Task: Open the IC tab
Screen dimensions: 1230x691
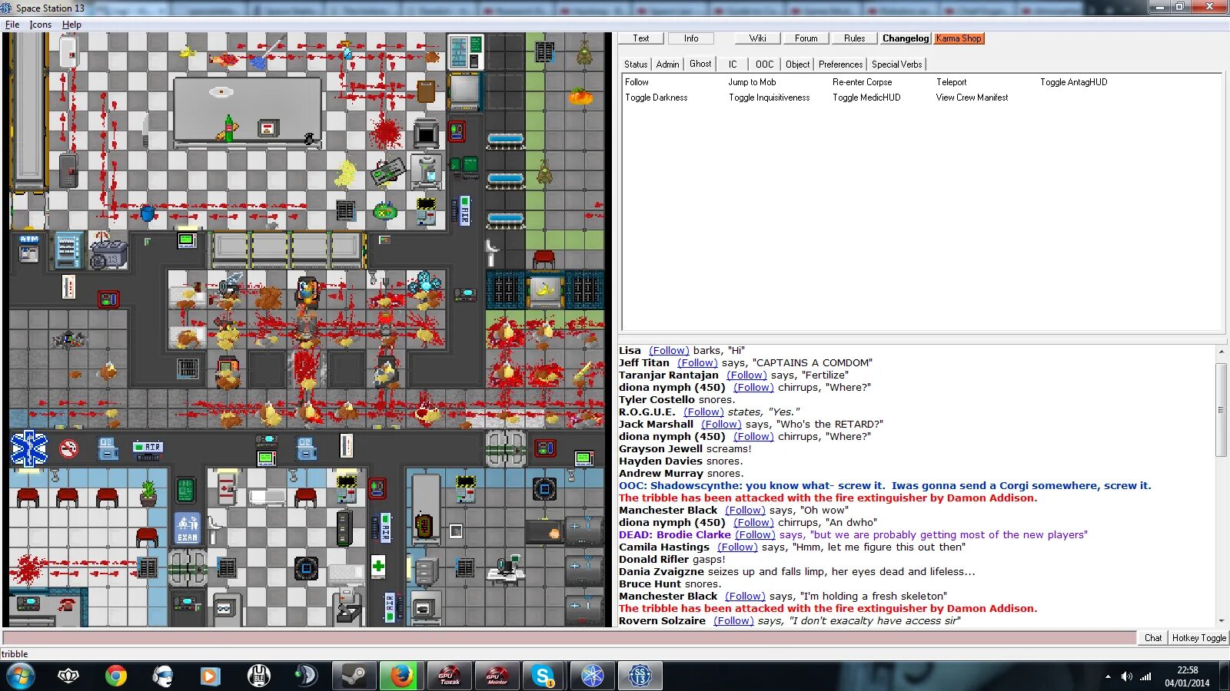Action: 733,64
